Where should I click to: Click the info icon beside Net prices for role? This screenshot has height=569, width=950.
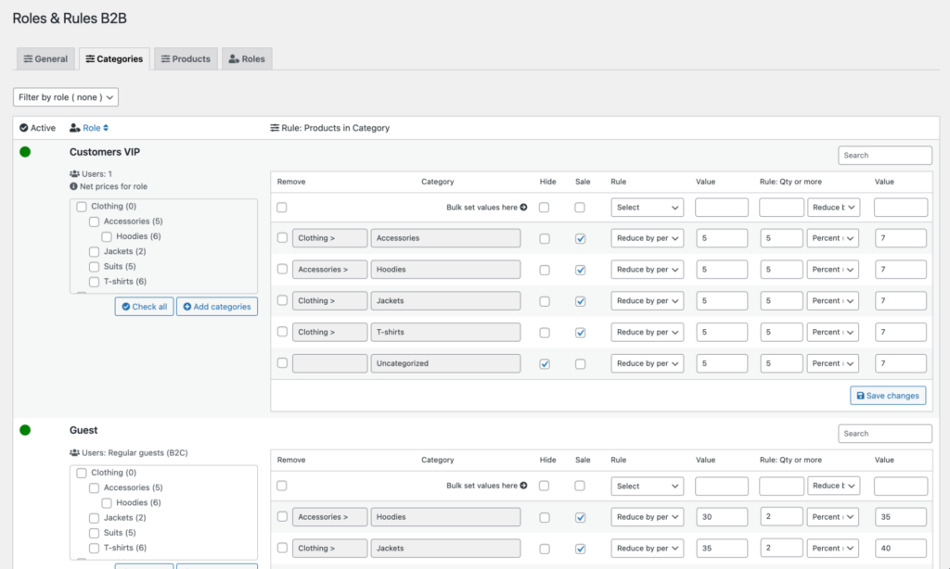(x=73, y=186)
